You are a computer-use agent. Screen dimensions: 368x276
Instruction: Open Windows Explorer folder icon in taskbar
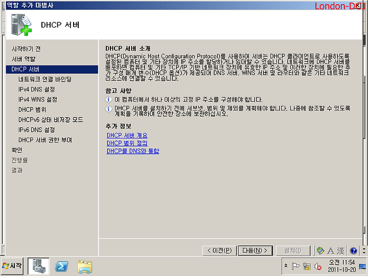[x=84, y=267]
